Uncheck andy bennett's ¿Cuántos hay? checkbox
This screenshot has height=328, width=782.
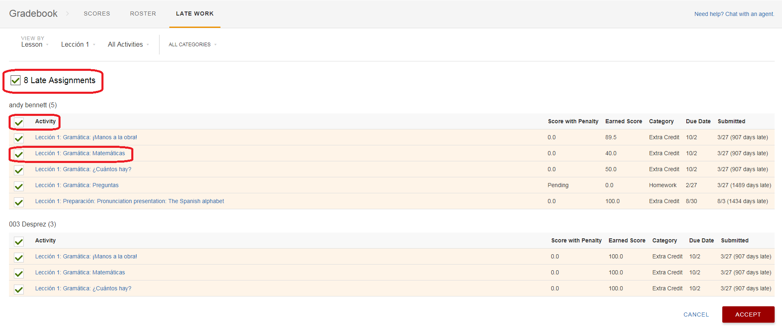[x=19, y=170]
